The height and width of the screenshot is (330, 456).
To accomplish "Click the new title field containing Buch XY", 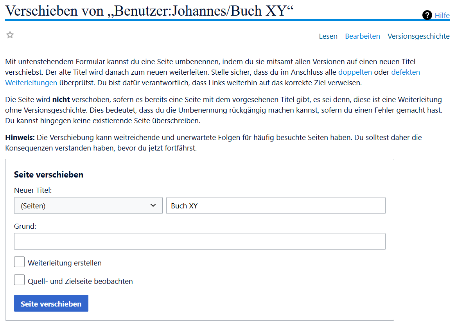I will [x=275, y=206].
